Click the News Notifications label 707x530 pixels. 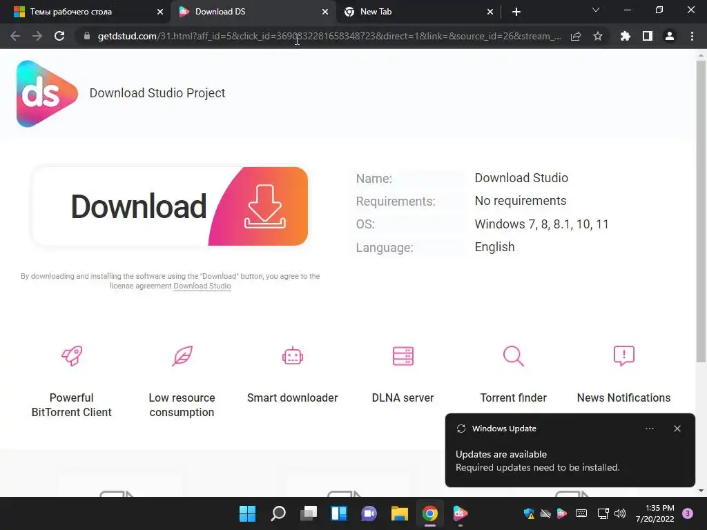click(623, 398)
